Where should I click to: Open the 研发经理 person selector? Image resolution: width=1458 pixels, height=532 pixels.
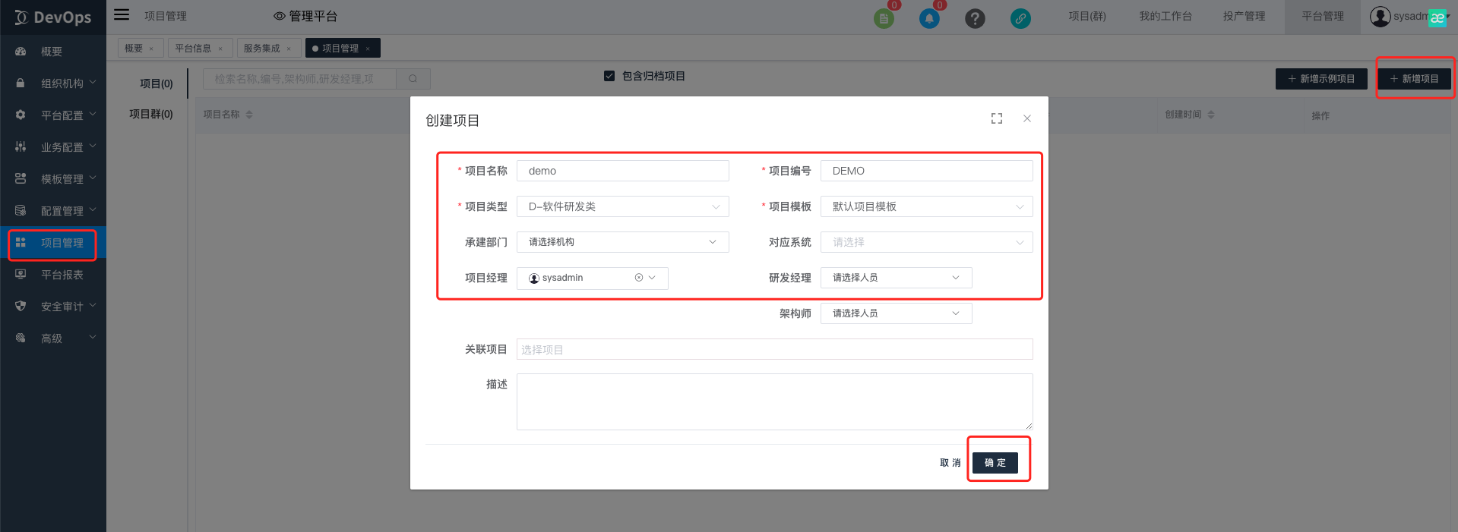point(896,278)
